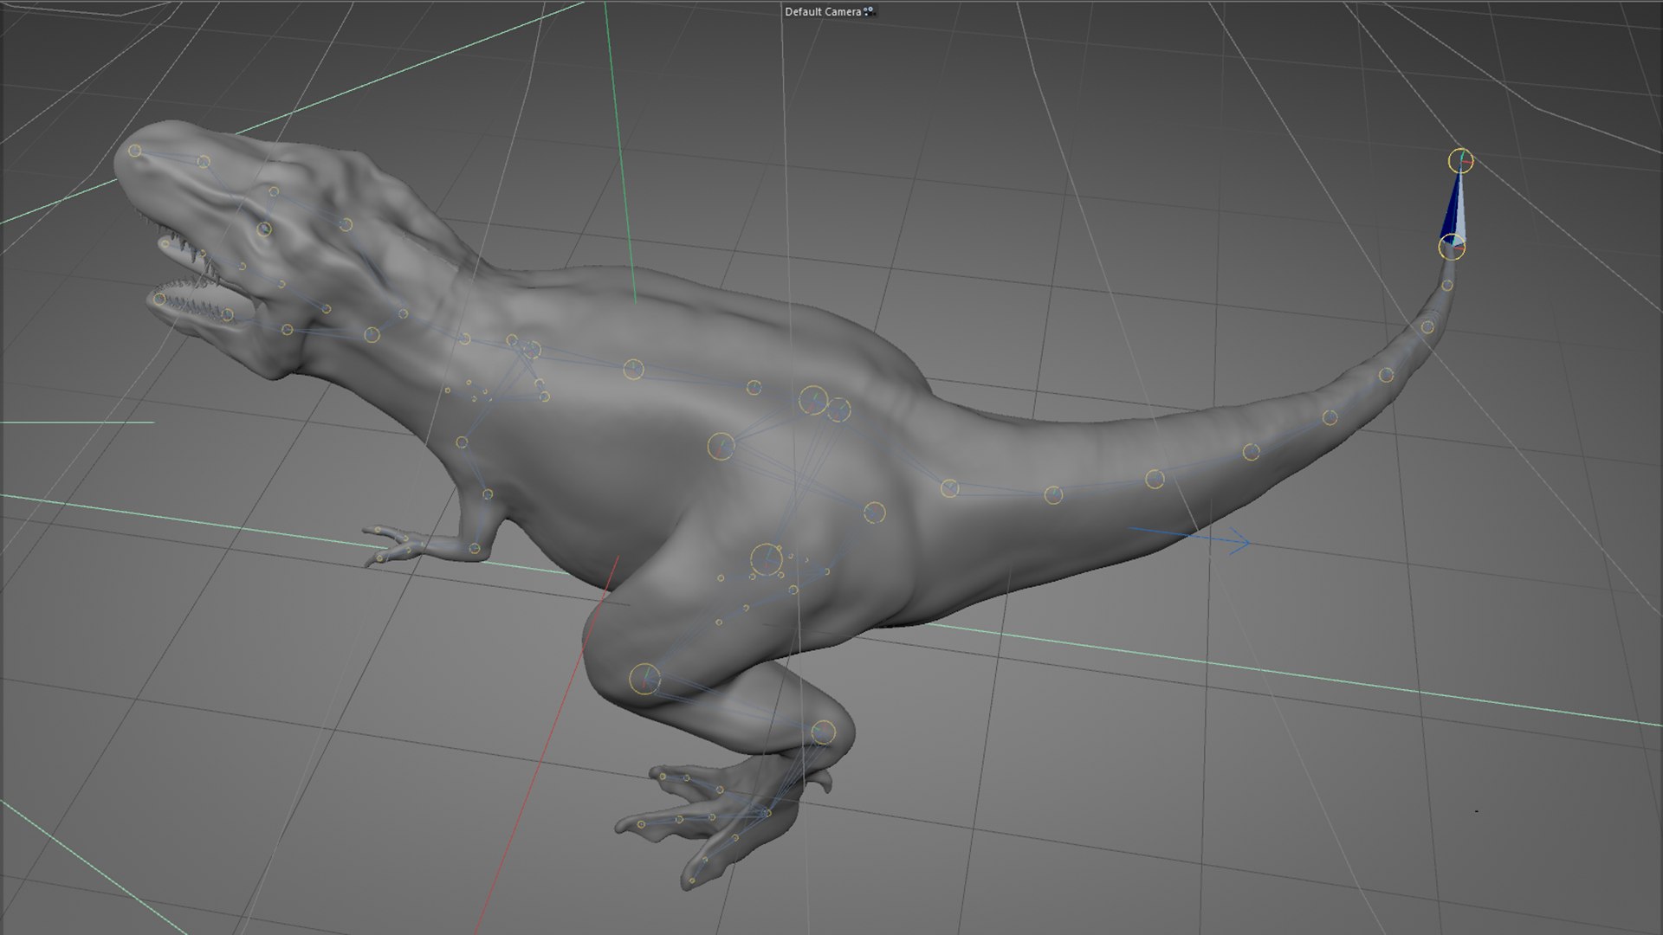Select the highlighted tail-tip end joint
The height and width of the screenshot is (935, 1663).
point(1460,160)
